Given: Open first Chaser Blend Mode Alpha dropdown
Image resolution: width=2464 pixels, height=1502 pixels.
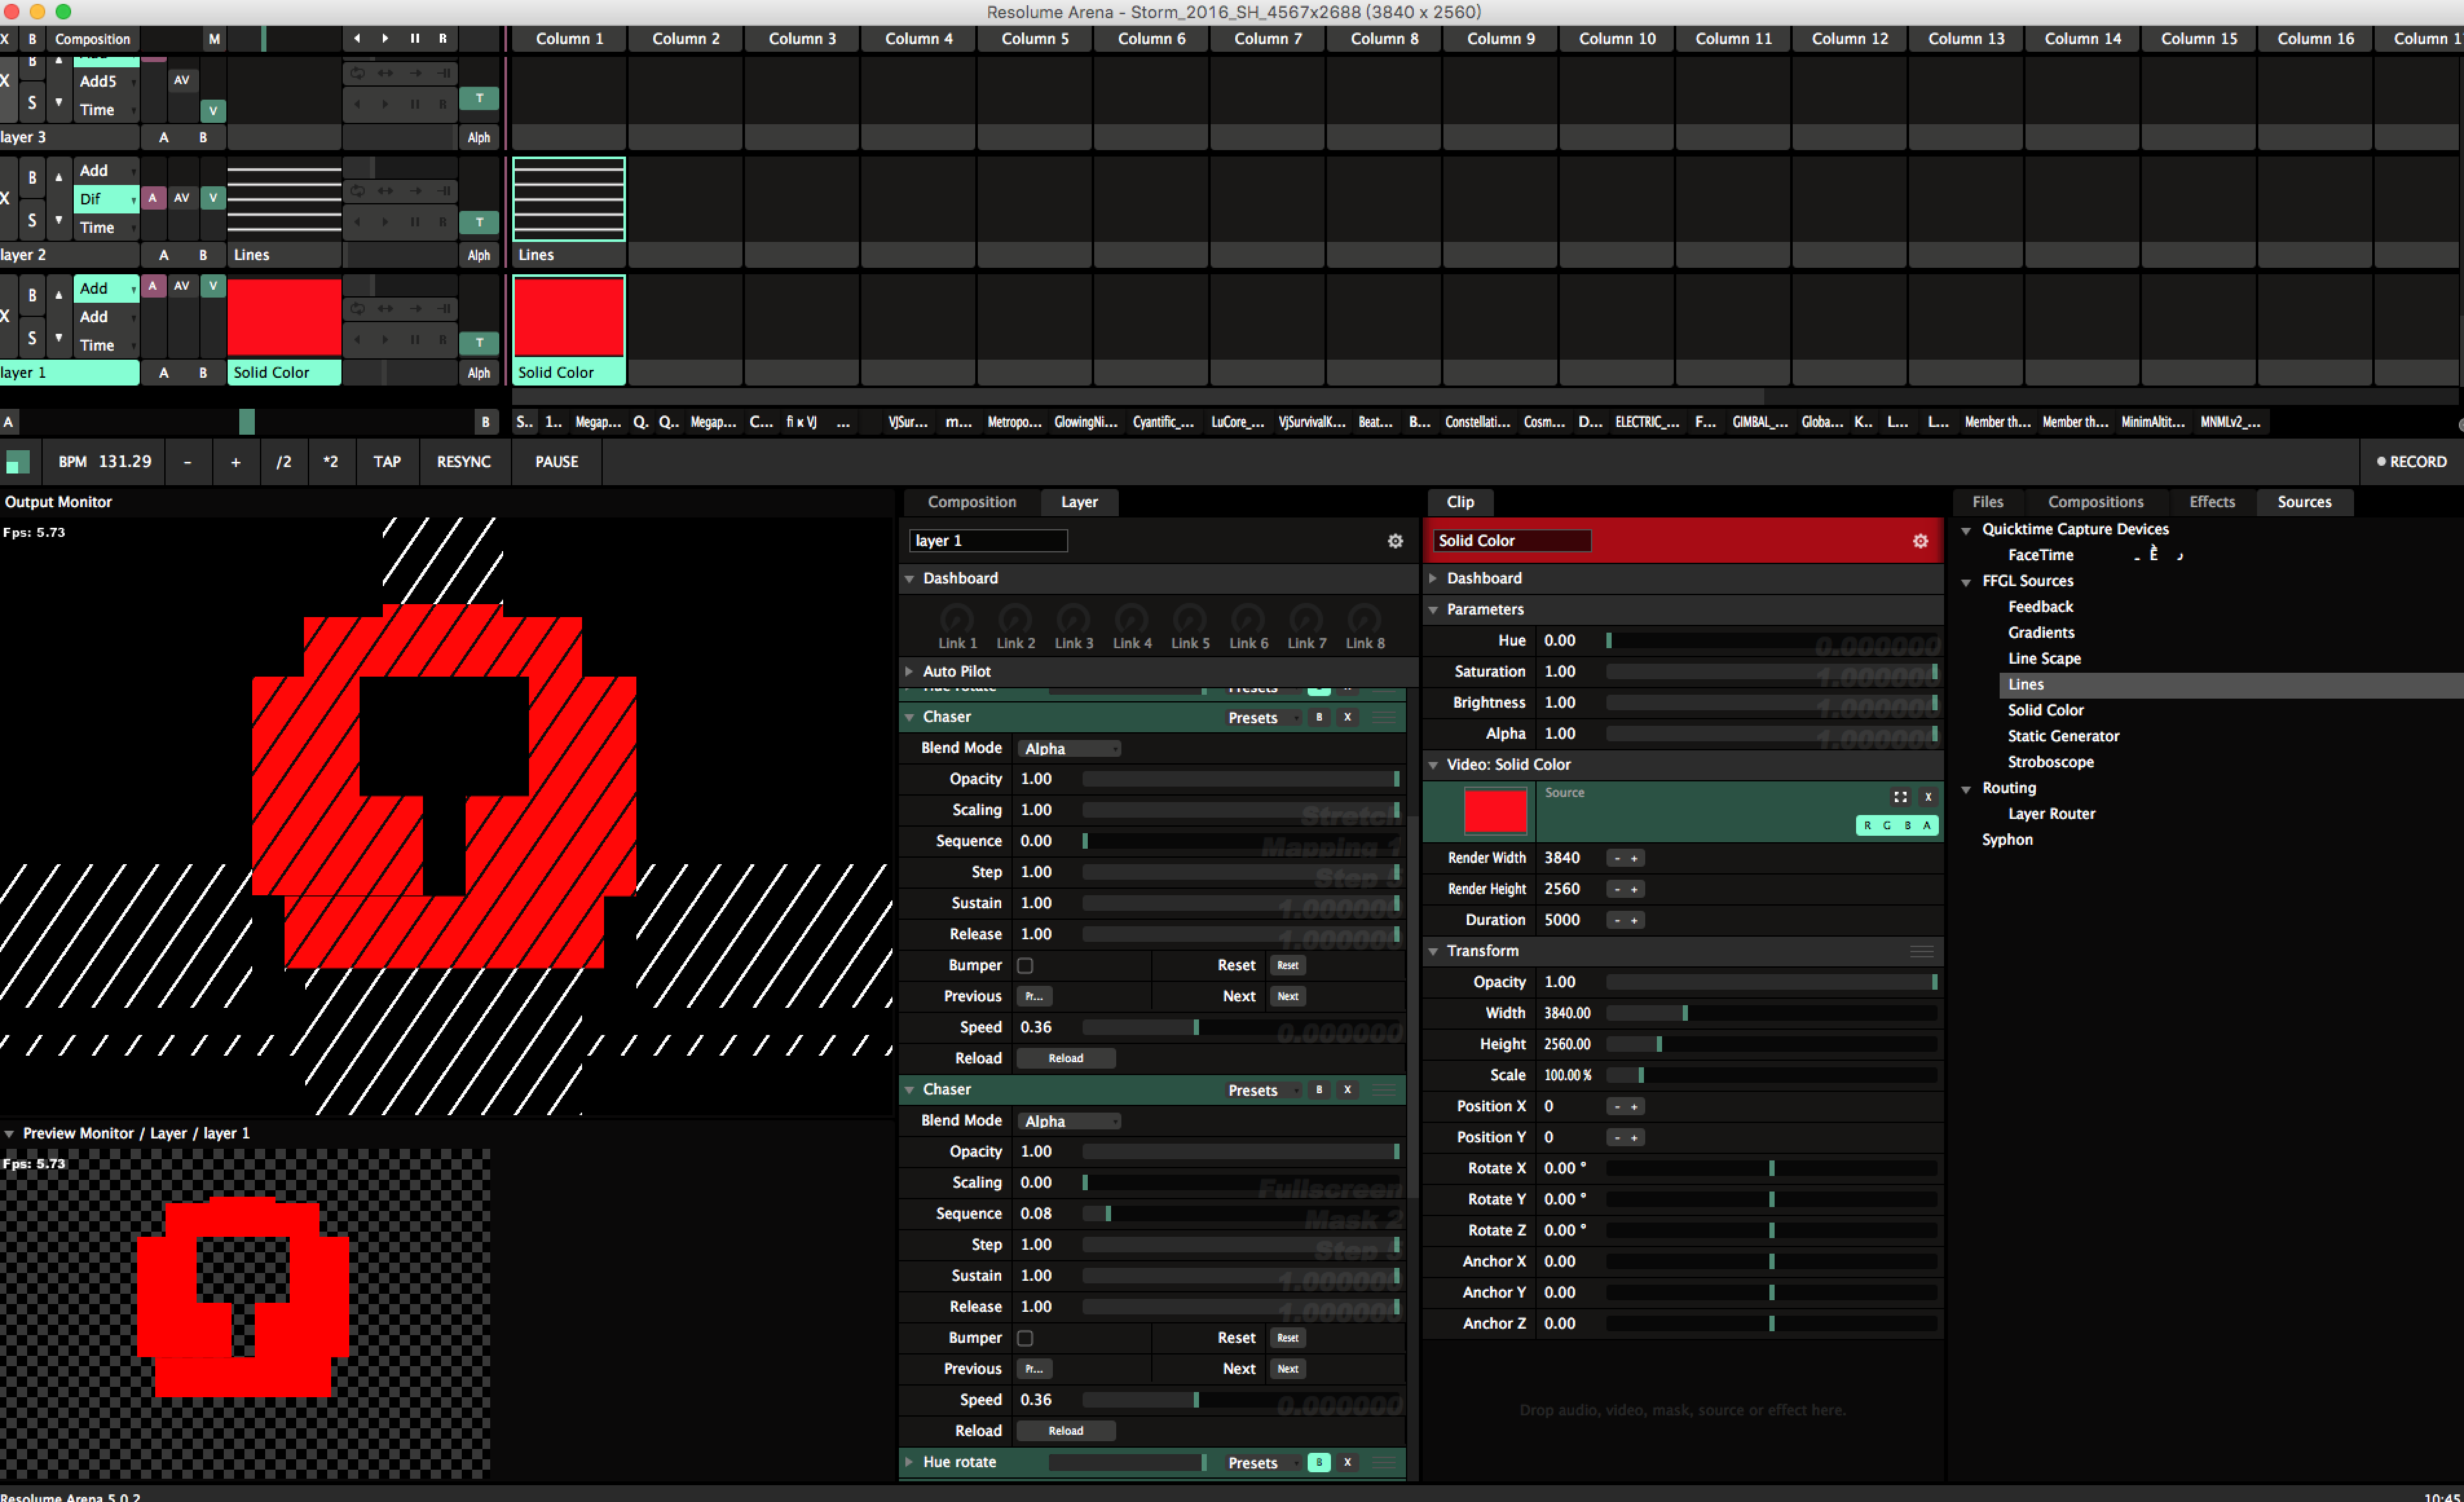Looking at the screenshot, I should (x=1068, y=748).
